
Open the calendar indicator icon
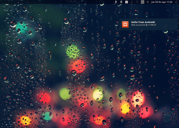tap(127, 2)
